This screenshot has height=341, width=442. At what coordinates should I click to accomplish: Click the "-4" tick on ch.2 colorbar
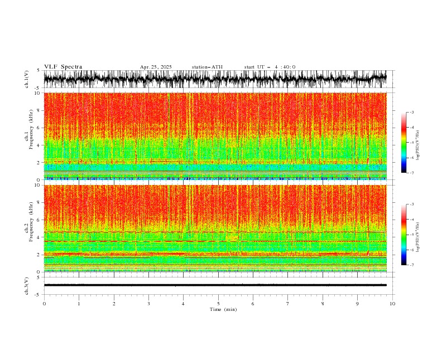click(x=411, y=220)
